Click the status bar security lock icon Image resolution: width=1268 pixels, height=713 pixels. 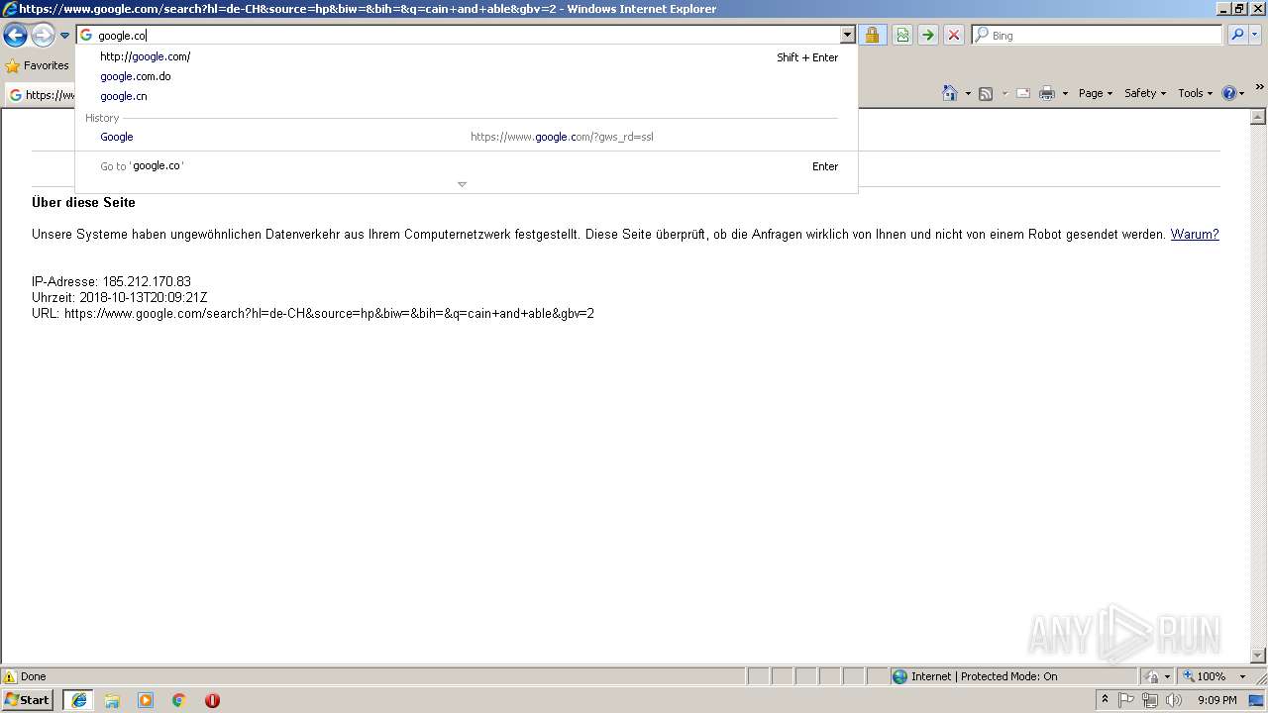tap(1152, 676)
